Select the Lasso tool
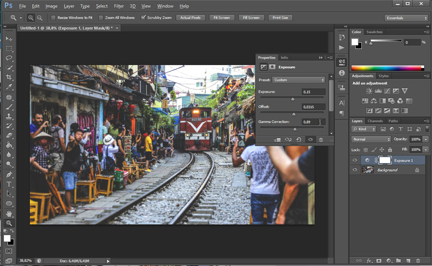Image resolution: width=432 pixels, height=266 pixels. (x=9, y=58)
